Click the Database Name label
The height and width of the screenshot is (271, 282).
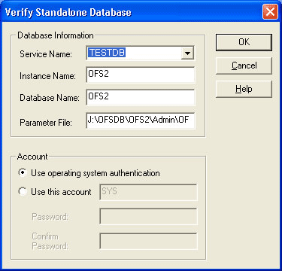click(50, 98)
